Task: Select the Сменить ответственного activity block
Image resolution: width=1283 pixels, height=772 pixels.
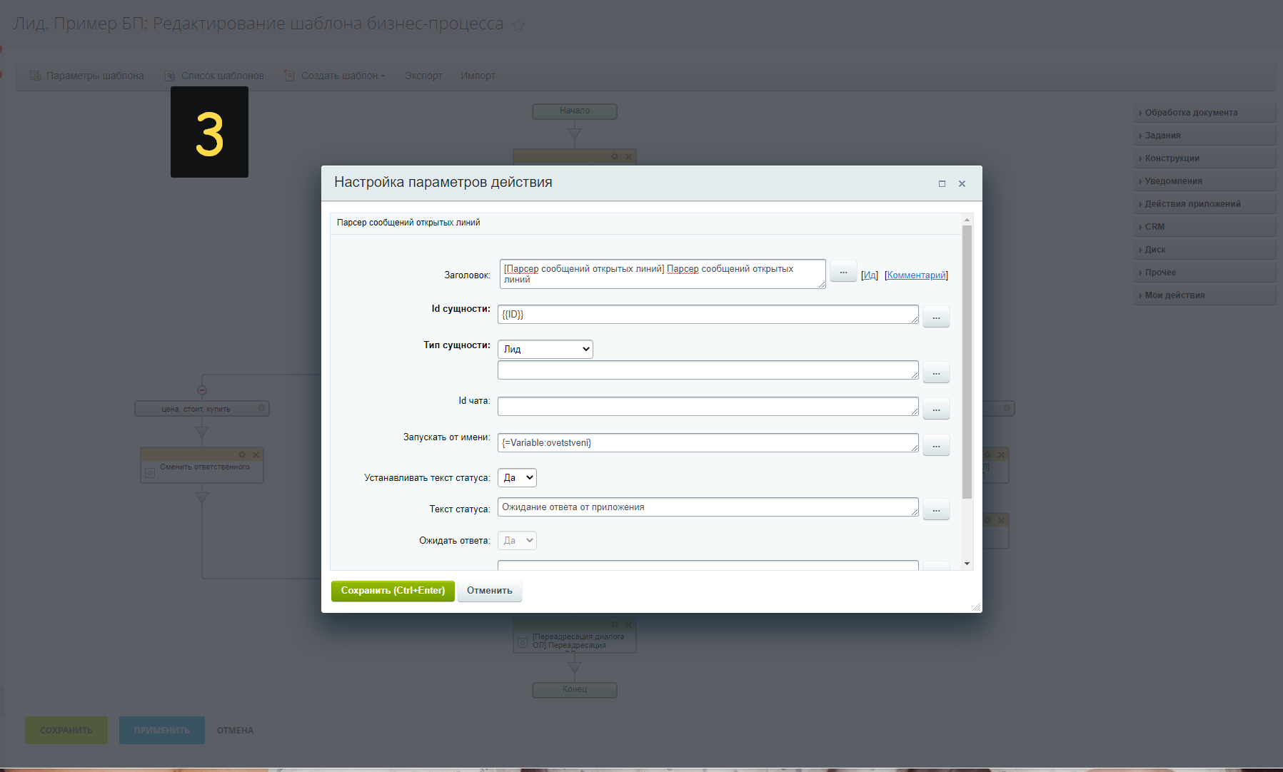Action: point(202,466)
